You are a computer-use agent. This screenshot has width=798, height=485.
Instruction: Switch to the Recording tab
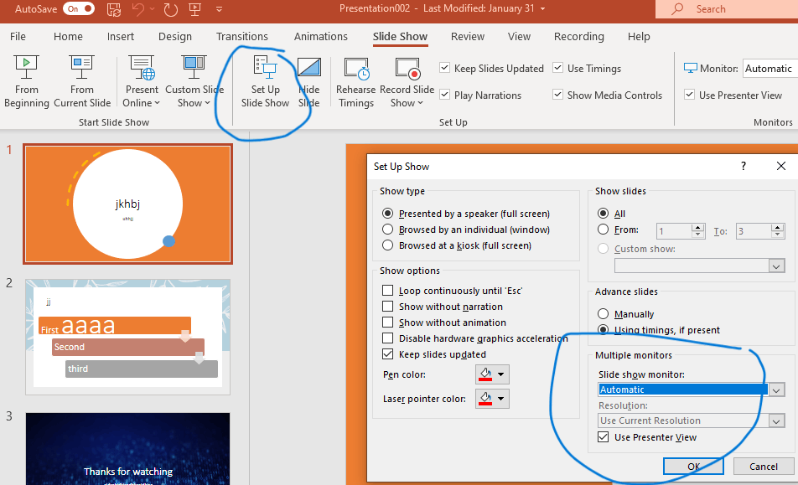click(x=578, y=36)
